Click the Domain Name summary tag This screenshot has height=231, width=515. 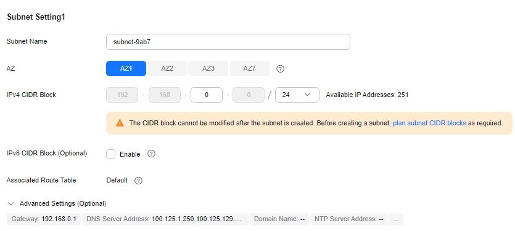point(279,219)
